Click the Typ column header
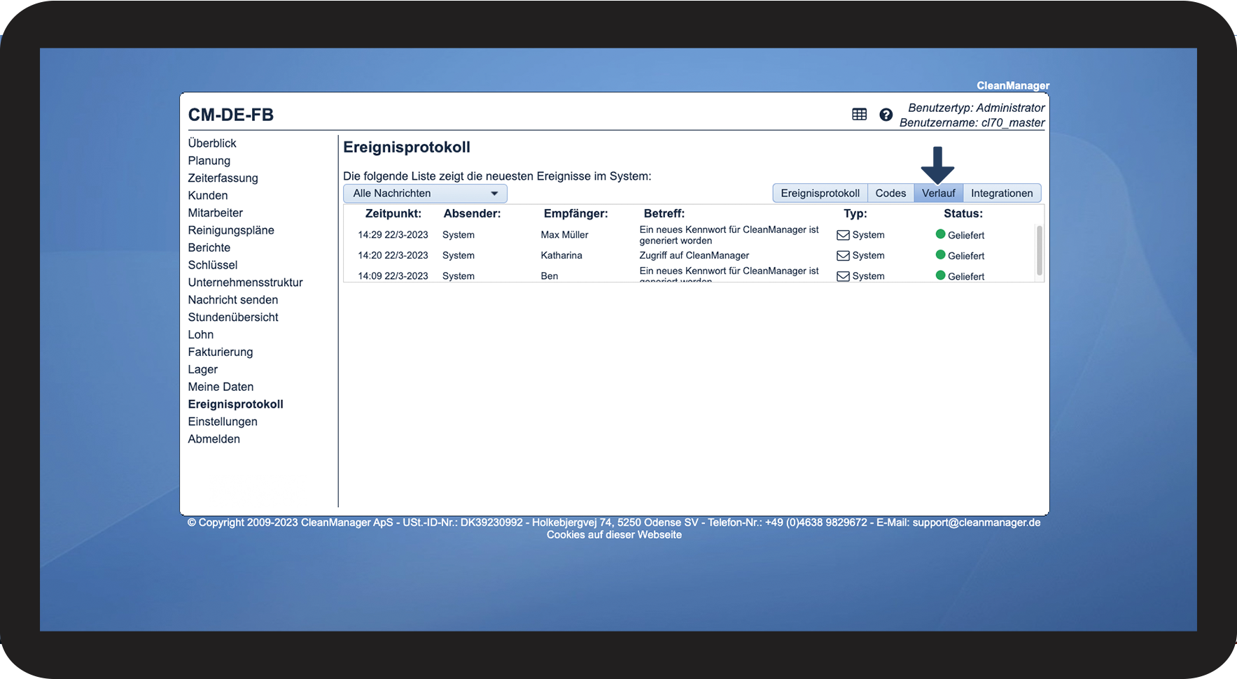 coord(855,214)
